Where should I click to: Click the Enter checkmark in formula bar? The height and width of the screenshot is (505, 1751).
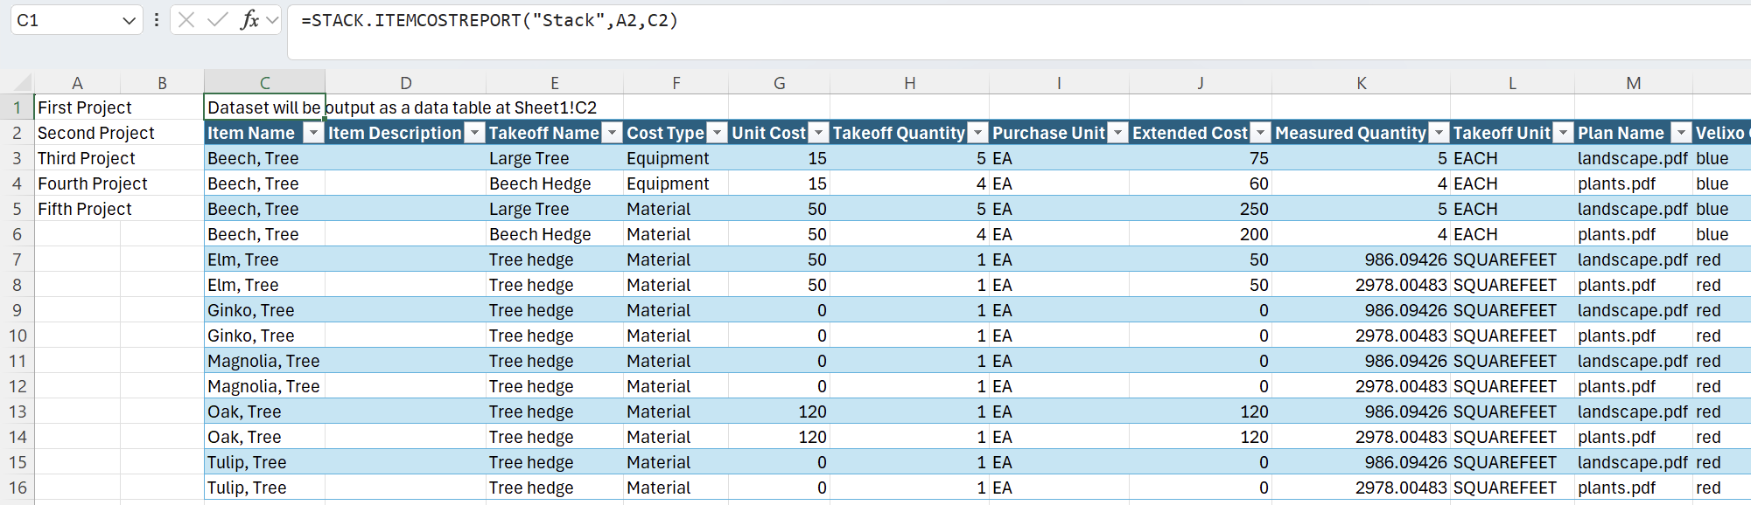(218, 20)
